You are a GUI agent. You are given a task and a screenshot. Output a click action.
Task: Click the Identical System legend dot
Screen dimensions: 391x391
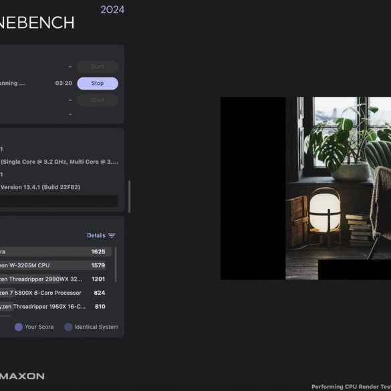[68, 327]
